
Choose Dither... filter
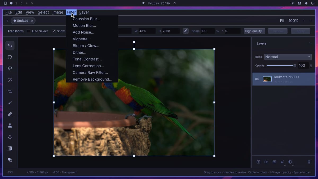coord(92,53)
